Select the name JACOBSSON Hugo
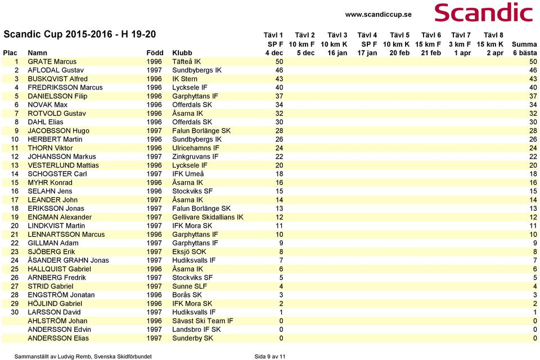Viewport: 540px width, 360px height. pos(58,130)
